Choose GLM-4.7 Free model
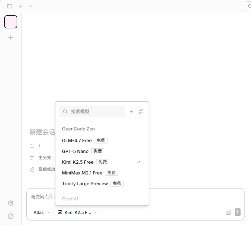This screenshot has height=225, width=251. pyautogui.click(x=102, y=141)
